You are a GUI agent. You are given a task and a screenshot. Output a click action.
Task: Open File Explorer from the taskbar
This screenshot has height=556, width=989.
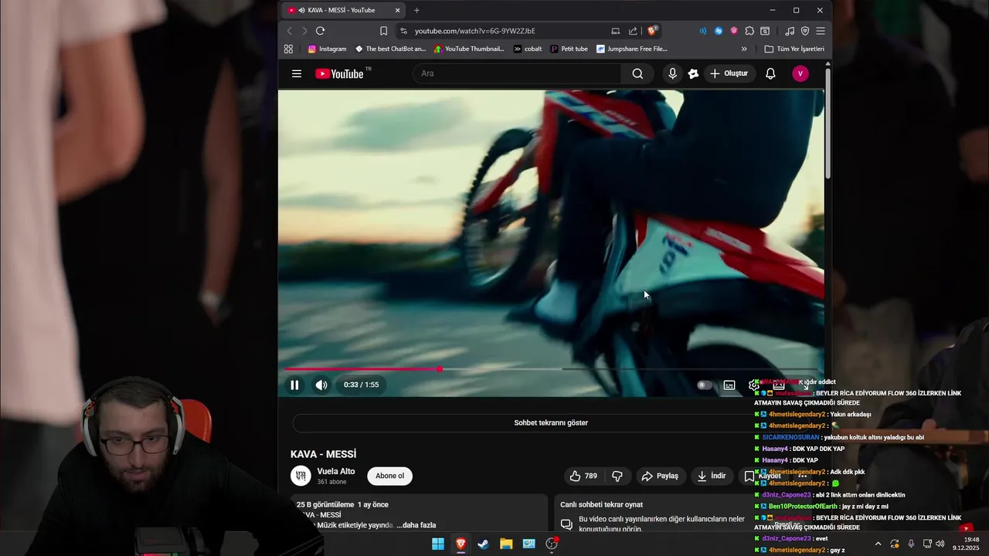[x=506, y=544]
